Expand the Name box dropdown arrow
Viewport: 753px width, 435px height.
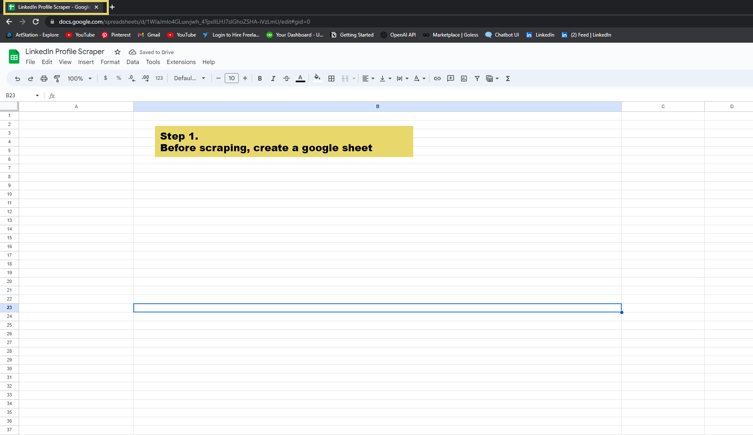click(37, 96)
